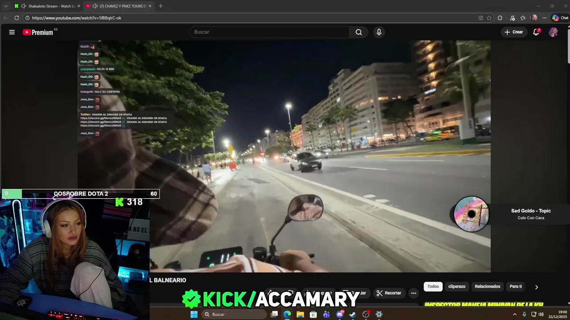Image resolution: width=570 pixels, height=320 pixels.
Task: Select the Para ti filter chip
Action: (516, 287)
